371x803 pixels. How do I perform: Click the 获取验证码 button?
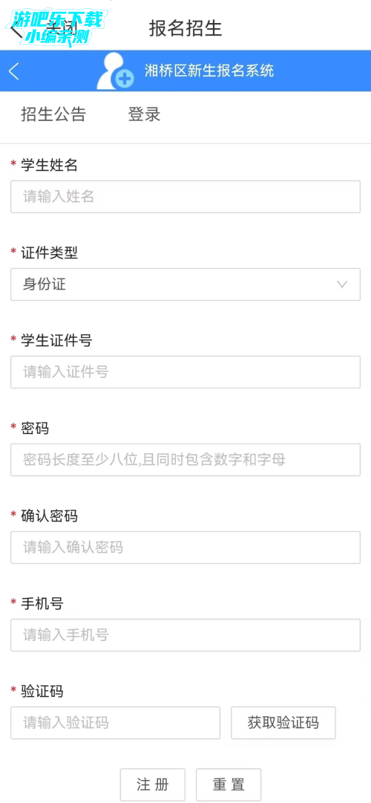(283, 723)
